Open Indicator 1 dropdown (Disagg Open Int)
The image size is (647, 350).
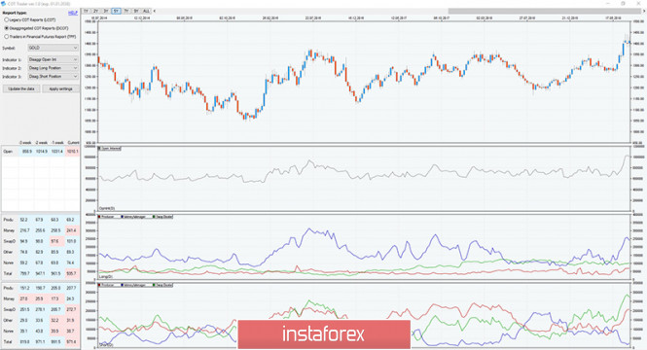click(53, 59)
